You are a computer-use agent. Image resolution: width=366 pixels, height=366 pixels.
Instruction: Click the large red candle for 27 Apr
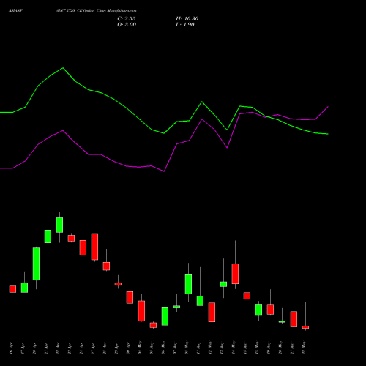(x=94, y=247)
